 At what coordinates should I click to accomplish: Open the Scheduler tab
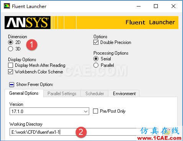(x=95, y=94)
